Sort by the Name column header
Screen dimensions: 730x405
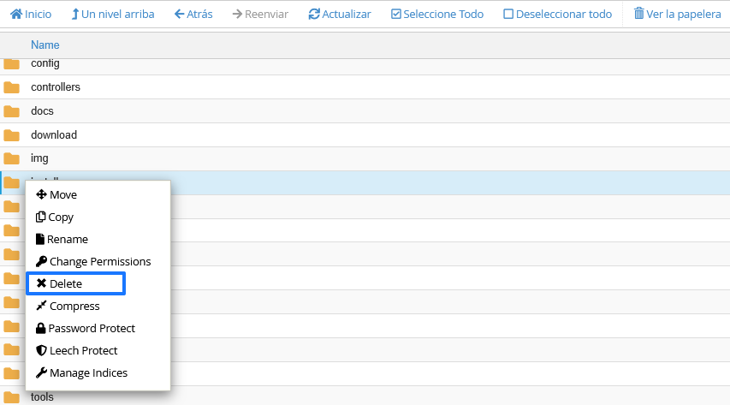point(45,45)
